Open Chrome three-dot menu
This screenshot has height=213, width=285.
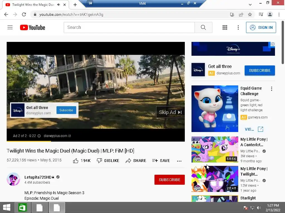point(279,14)
